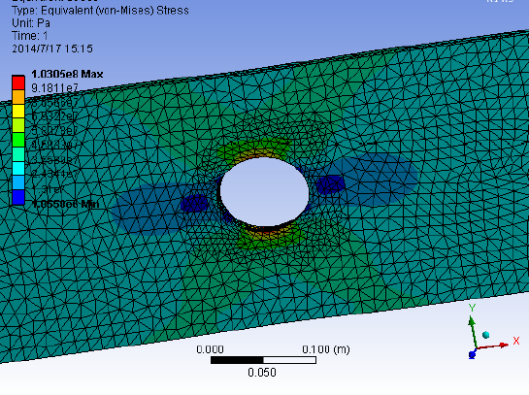Pick the dark blue low-stress spot right of hole

click(x=330, y=184)
